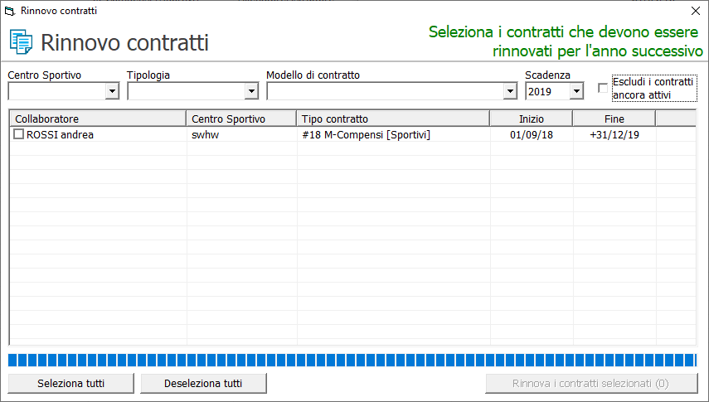Click the blue progress bar
Screen dimensions: 709x402
point(352,360)
